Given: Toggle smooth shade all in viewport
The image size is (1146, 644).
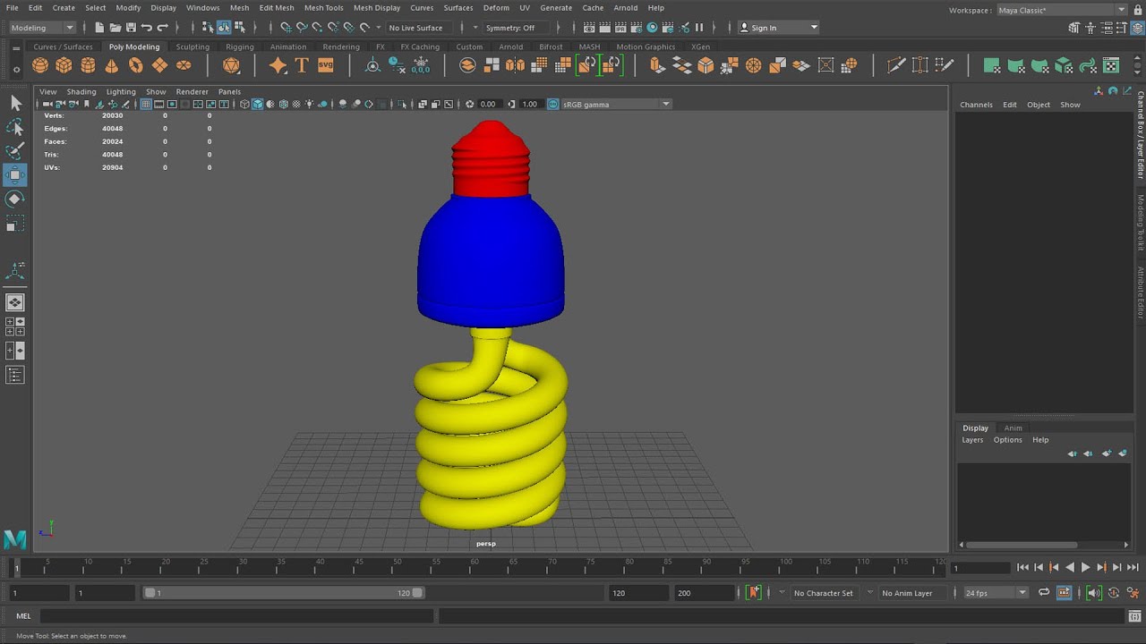Looking at the screenshot, I should point(258,104).
